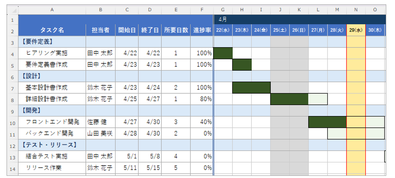Select the 23(木) date cell
This screenshot has height=178, width=395.
click(x=242, y=30)
